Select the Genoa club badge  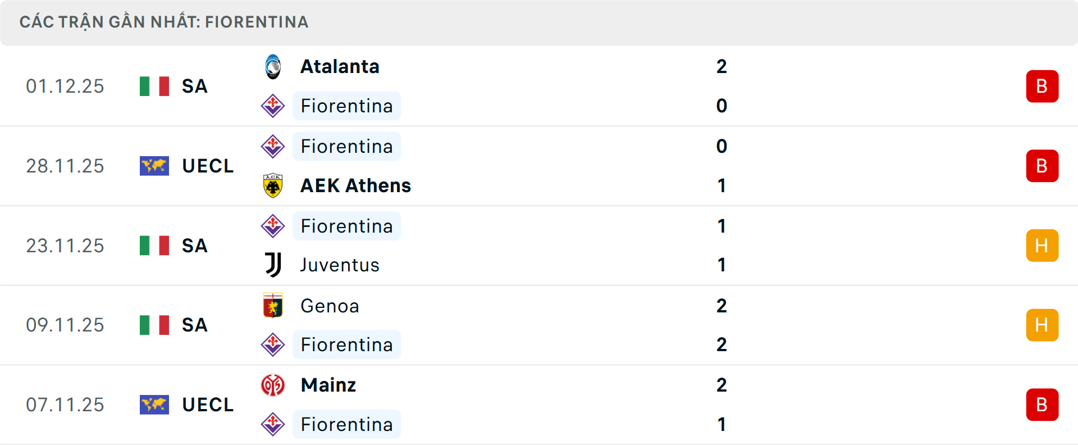pos(273,306)
